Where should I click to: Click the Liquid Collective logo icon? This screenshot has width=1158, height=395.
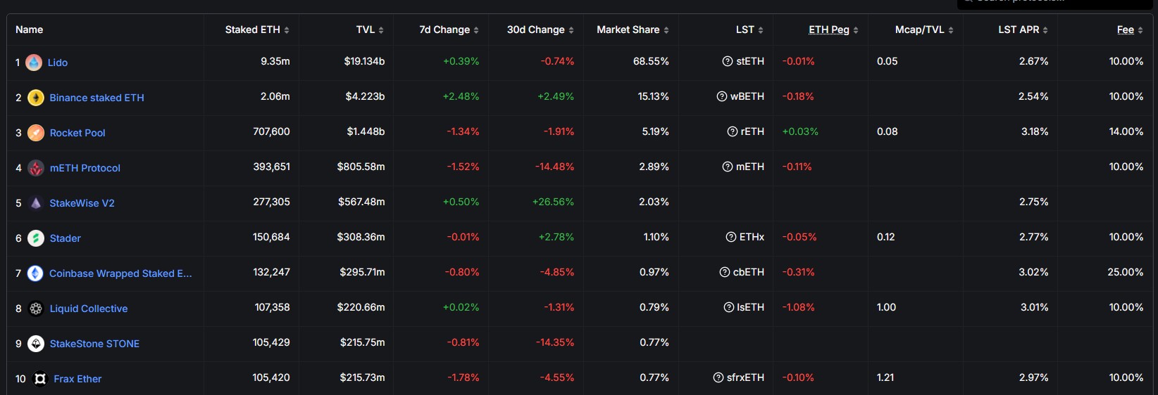[x=36, y=309]
